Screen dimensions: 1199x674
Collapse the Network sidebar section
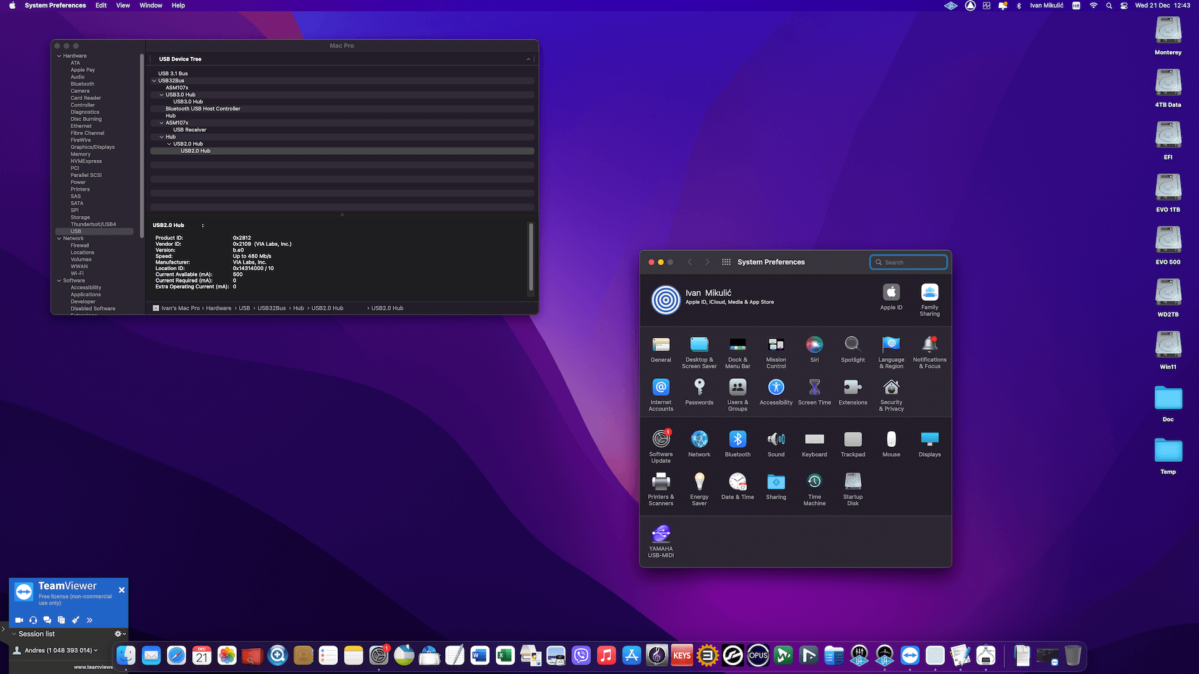pyautogui.click(x=59, y=238)
